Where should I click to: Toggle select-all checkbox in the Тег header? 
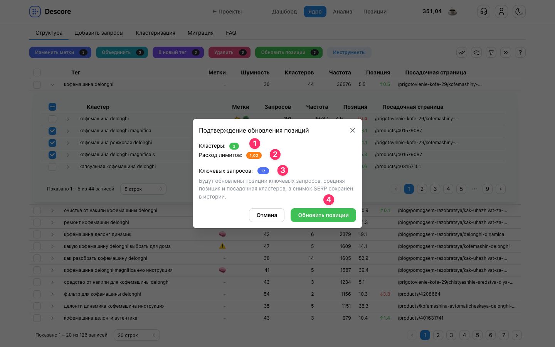pyautogui.click(x=37, y=72)
